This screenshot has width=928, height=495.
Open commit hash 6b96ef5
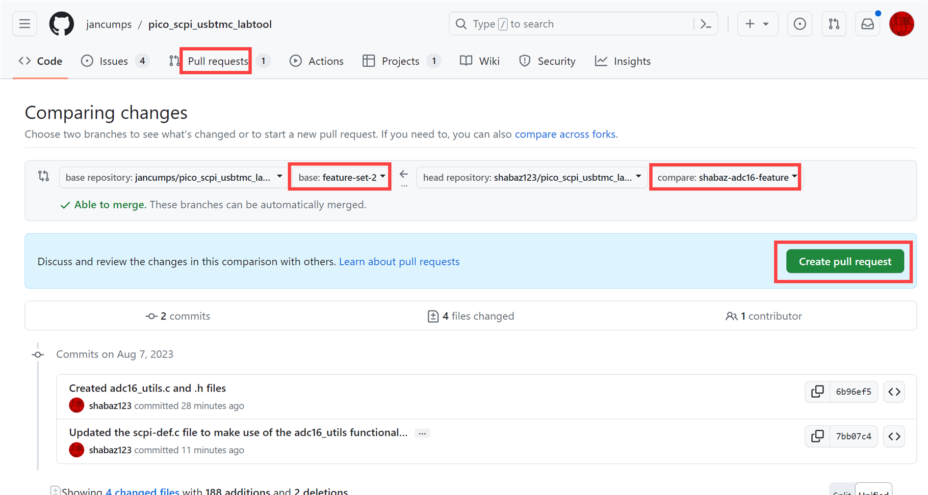854,392
